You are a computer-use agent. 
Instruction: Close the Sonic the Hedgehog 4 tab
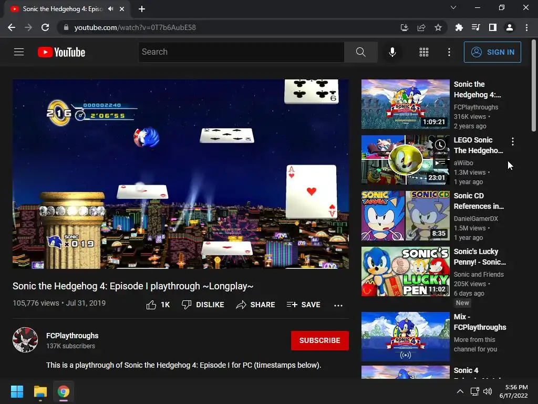click(x=122, y=9)
